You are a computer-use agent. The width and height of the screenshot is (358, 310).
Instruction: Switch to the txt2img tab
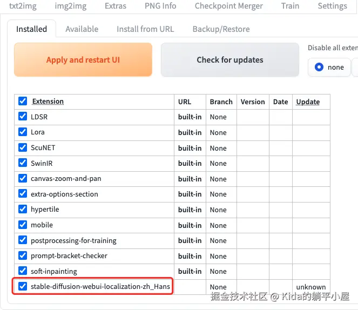coord(23,6)
